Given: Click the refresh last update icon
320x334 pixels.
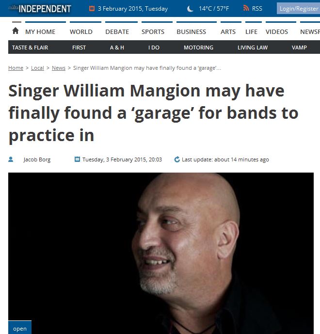Looking at the screenshot, I should coord(177,159).
